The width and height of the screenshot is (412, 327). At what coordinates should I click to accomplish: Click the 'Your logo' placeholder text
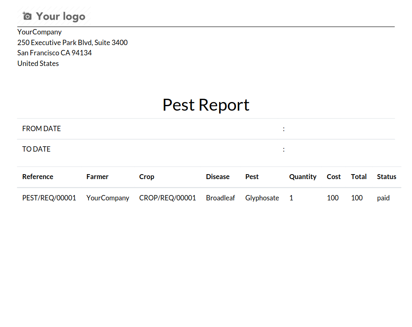click(61, 16)
